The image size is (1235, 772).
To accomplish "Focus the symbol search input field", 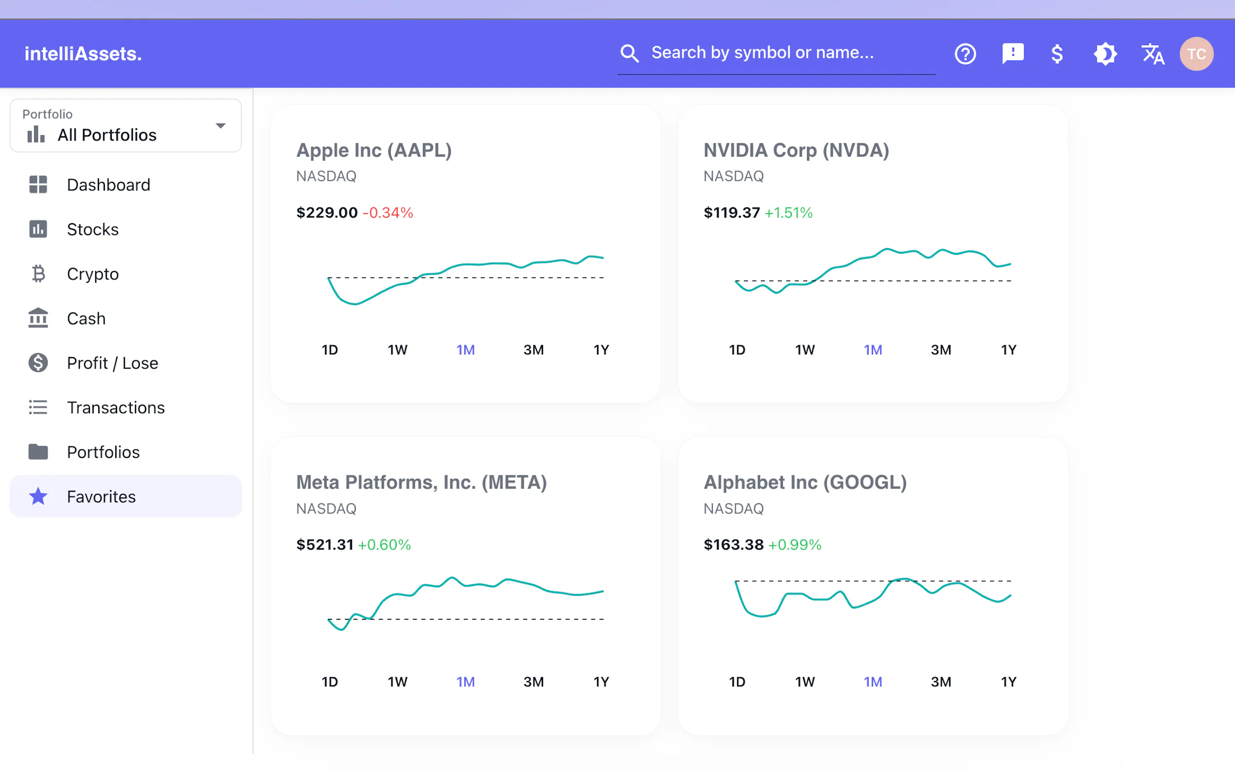I will point(786,53).
